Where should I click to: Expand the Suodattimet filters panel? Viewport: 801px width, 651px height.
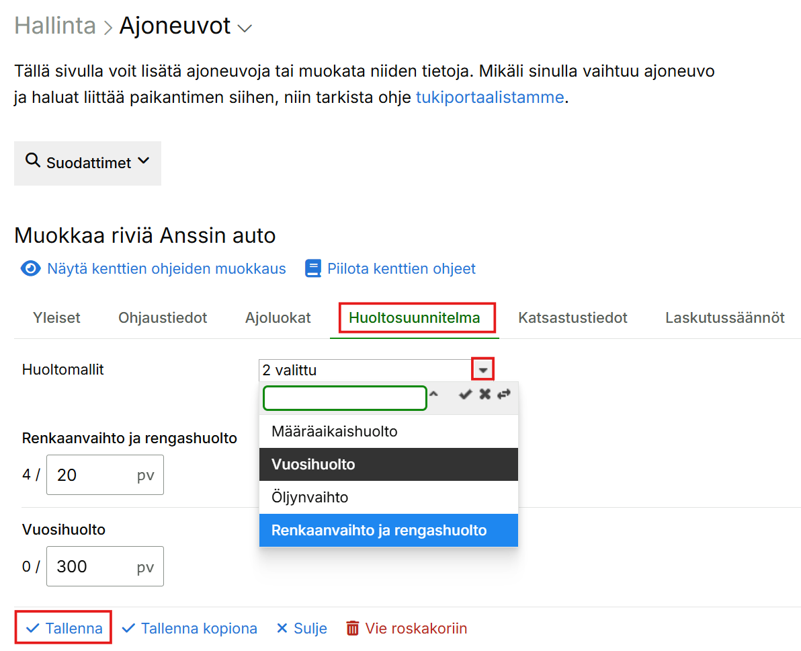pos(87,163)
